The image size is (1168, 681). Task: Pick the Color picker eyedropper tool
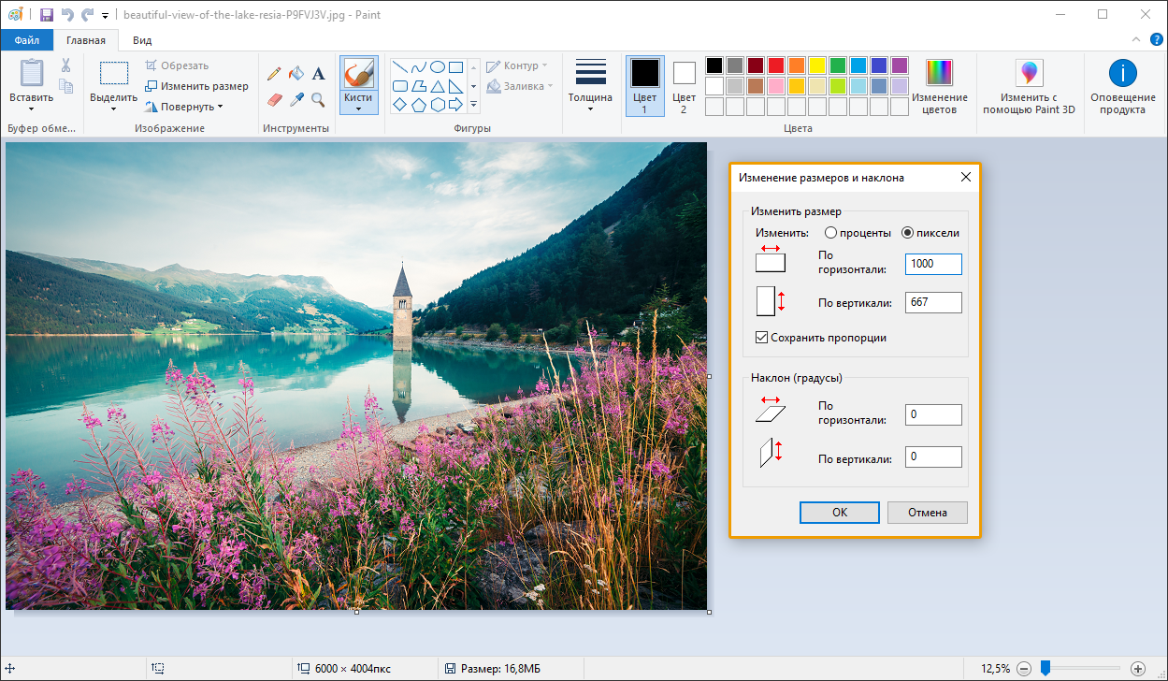tap(296, 99)
